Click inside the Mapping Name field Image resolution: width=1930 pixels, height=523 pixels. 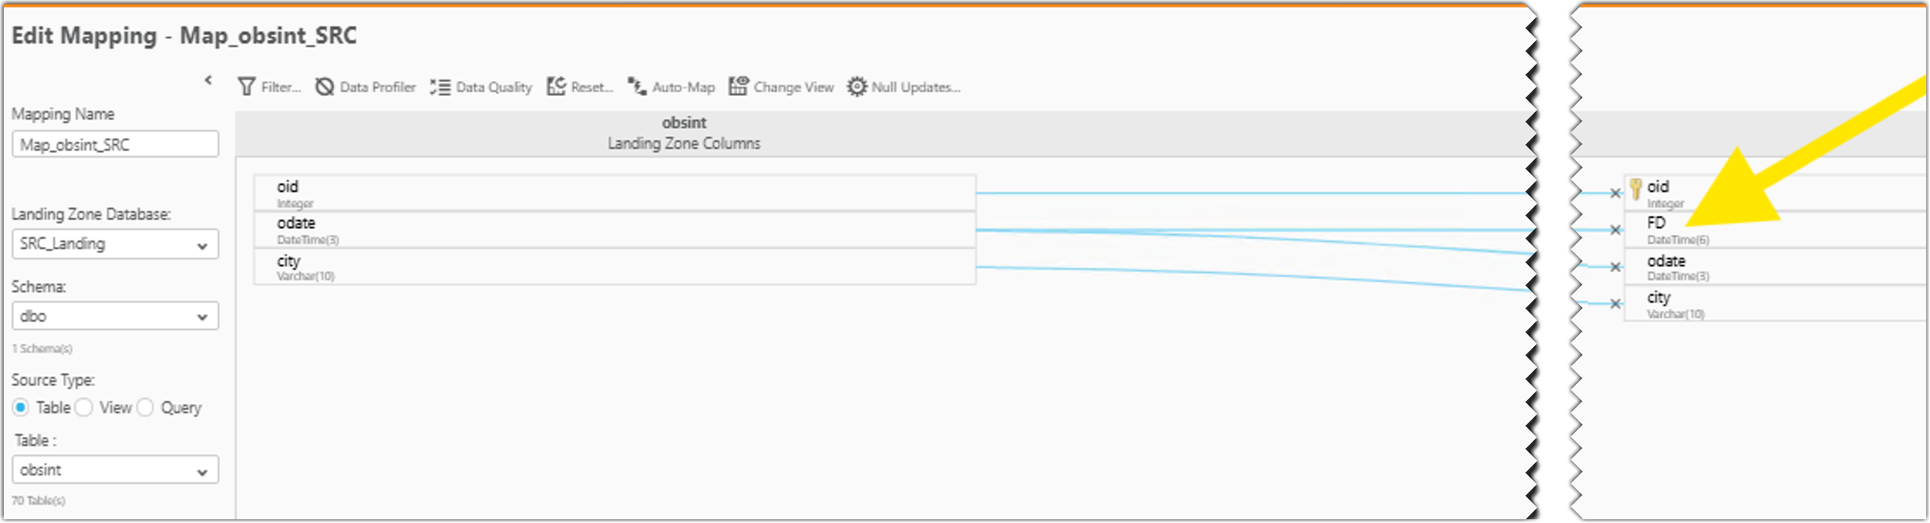(x=115, y=144)
